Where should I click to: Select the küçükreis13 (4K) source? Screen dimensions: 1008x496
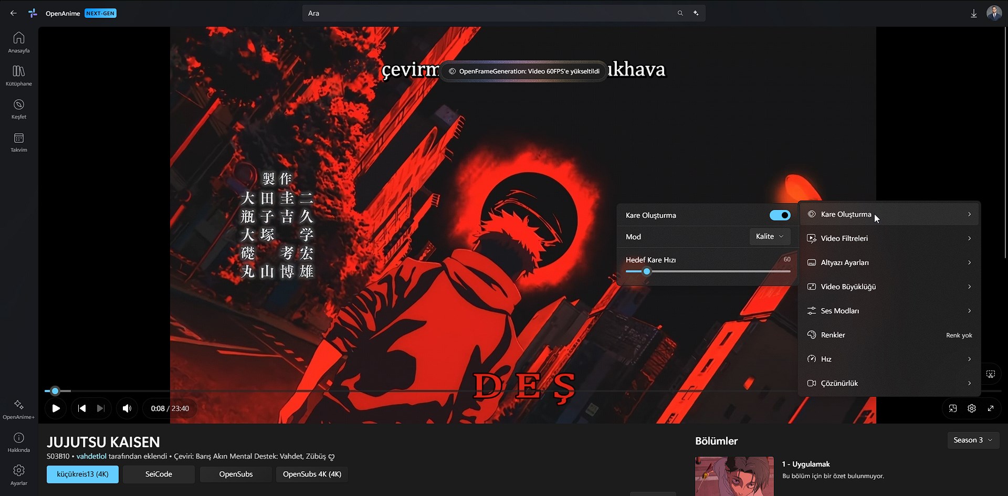pyautogui.click(x=82, y=474)
